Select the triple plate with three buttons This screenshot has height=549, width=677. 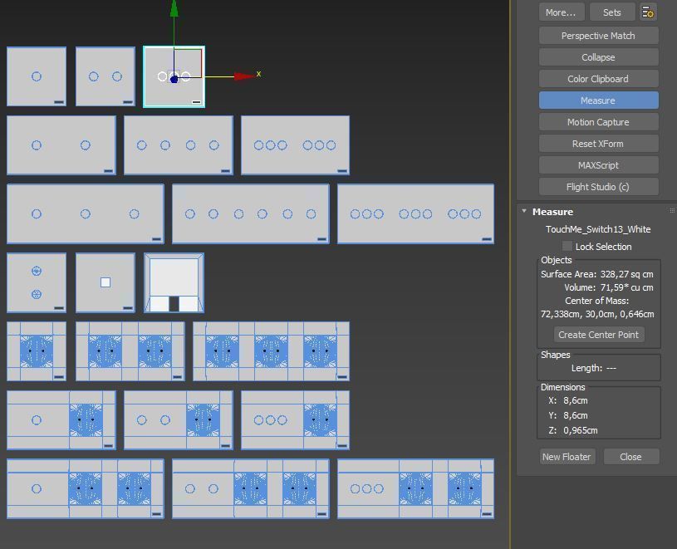tap(86, 213)
